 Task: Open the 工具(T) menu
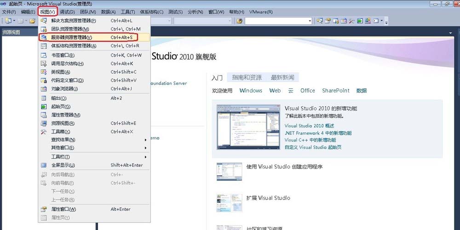128,12
